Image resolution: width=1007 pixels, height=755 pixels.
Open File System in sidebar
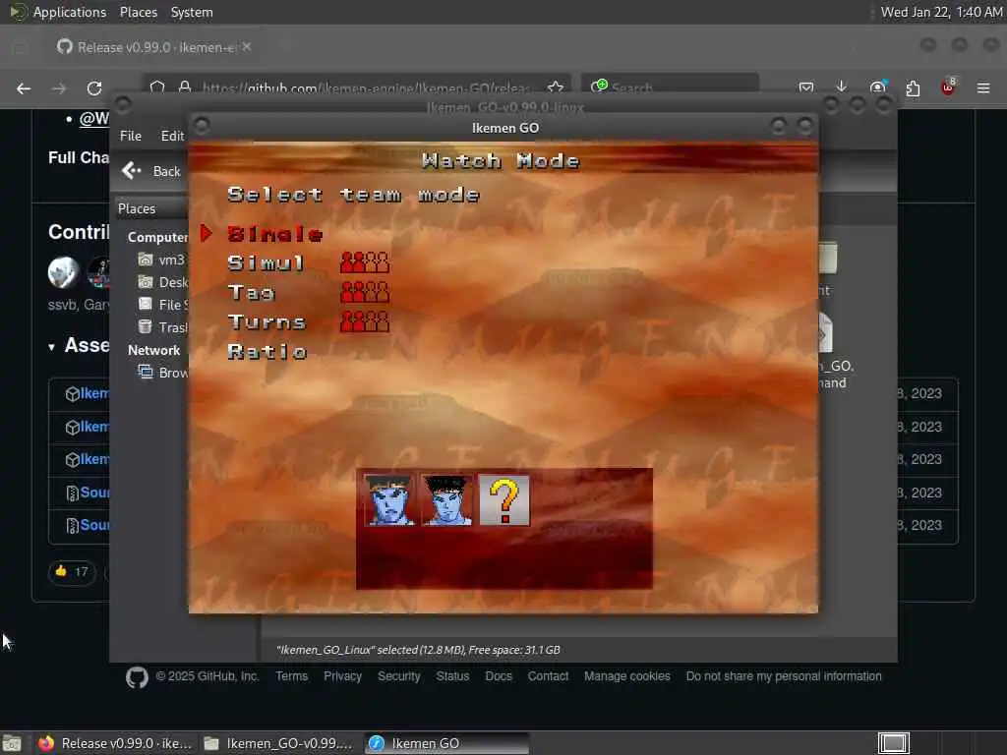point(162,305)
